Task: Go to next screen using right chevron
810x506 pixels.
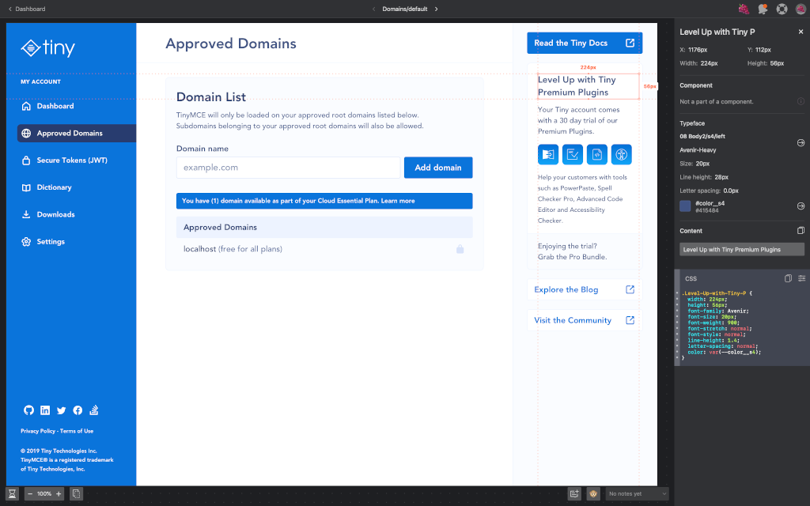Action: pyautogui.click(x=437, y=9)
